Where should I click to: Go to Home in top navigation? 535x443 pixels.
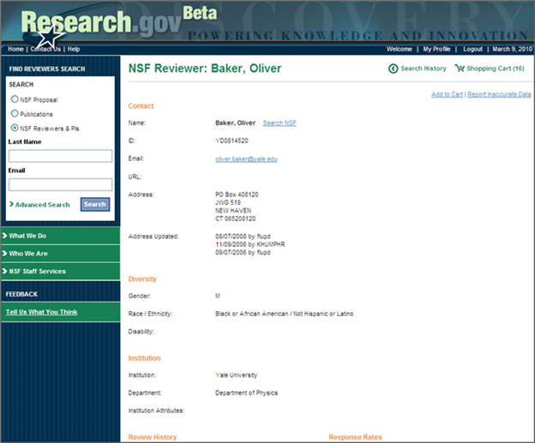pyautogui.click(x=15, y=49)
